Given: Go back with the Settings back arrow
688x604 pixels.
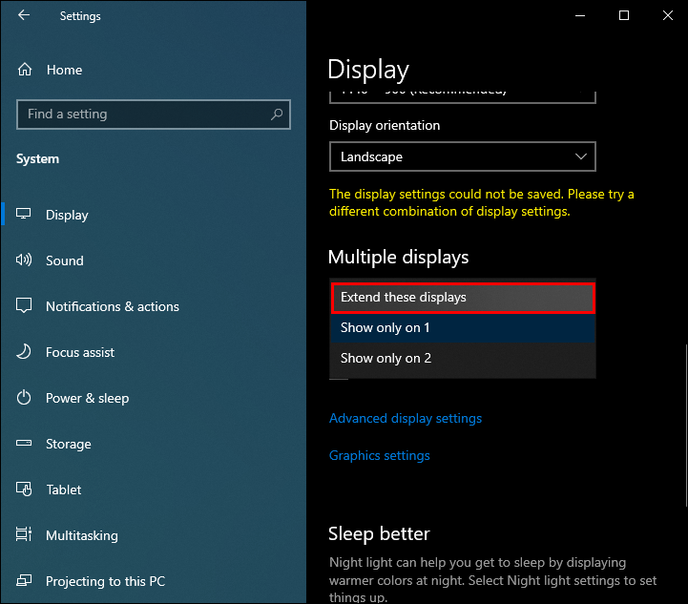Looking at the screenshot, I should [x=24, y=15].
